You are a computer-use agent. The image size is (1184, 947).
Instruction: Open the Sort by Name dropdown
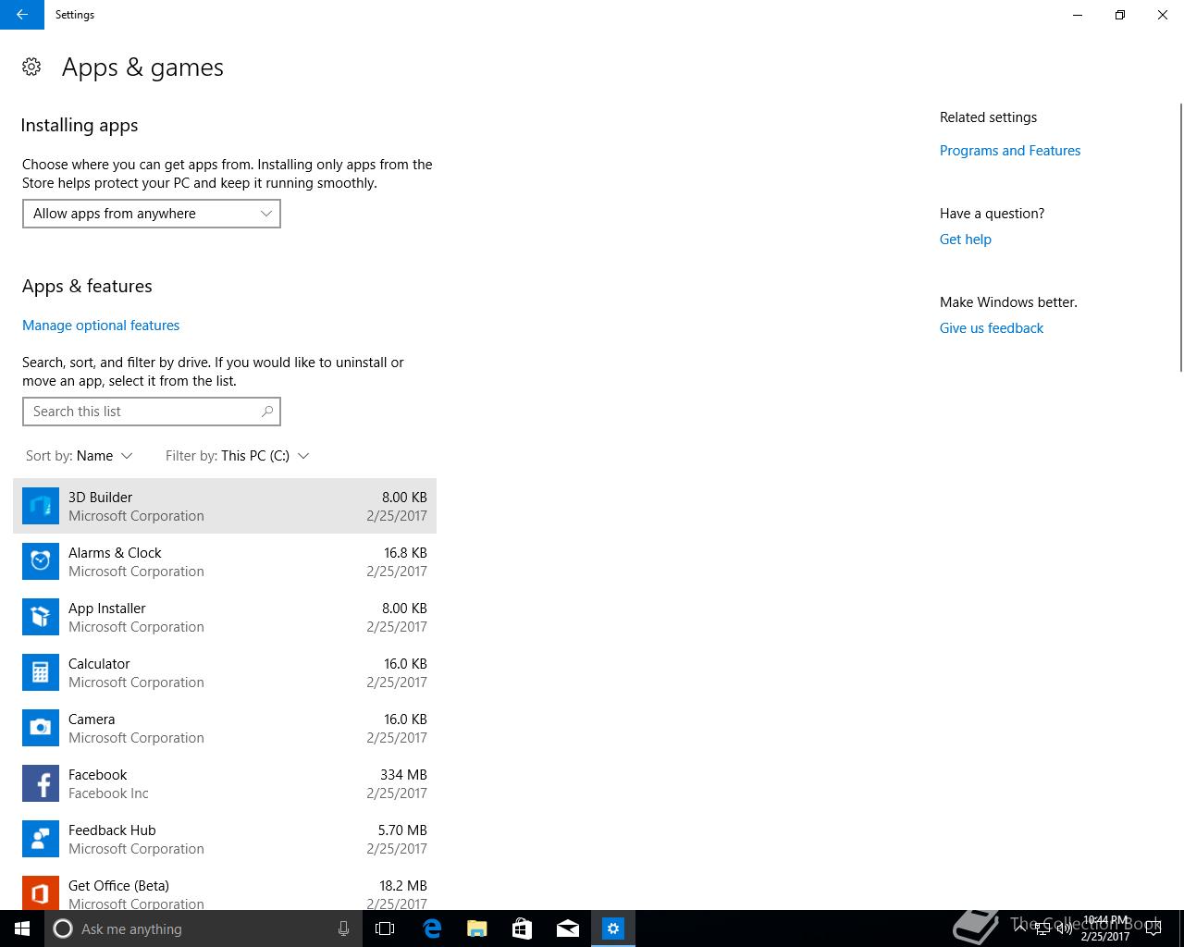coord(80,456)
